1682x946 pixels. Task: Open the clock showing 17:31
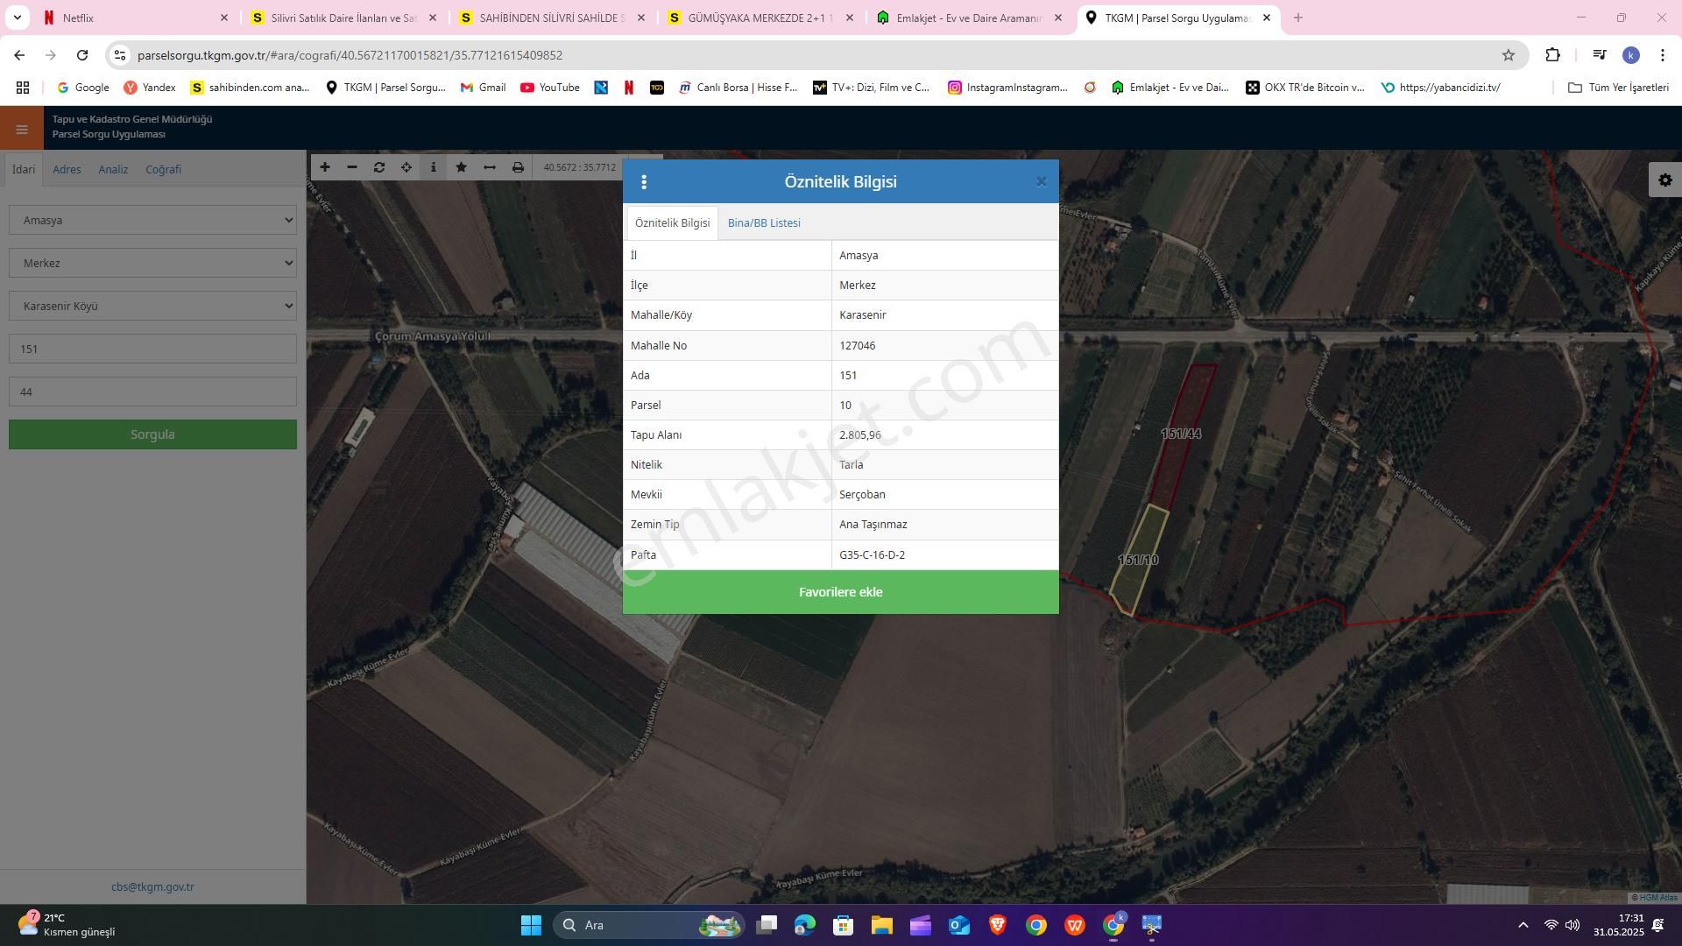point(1618,925)
